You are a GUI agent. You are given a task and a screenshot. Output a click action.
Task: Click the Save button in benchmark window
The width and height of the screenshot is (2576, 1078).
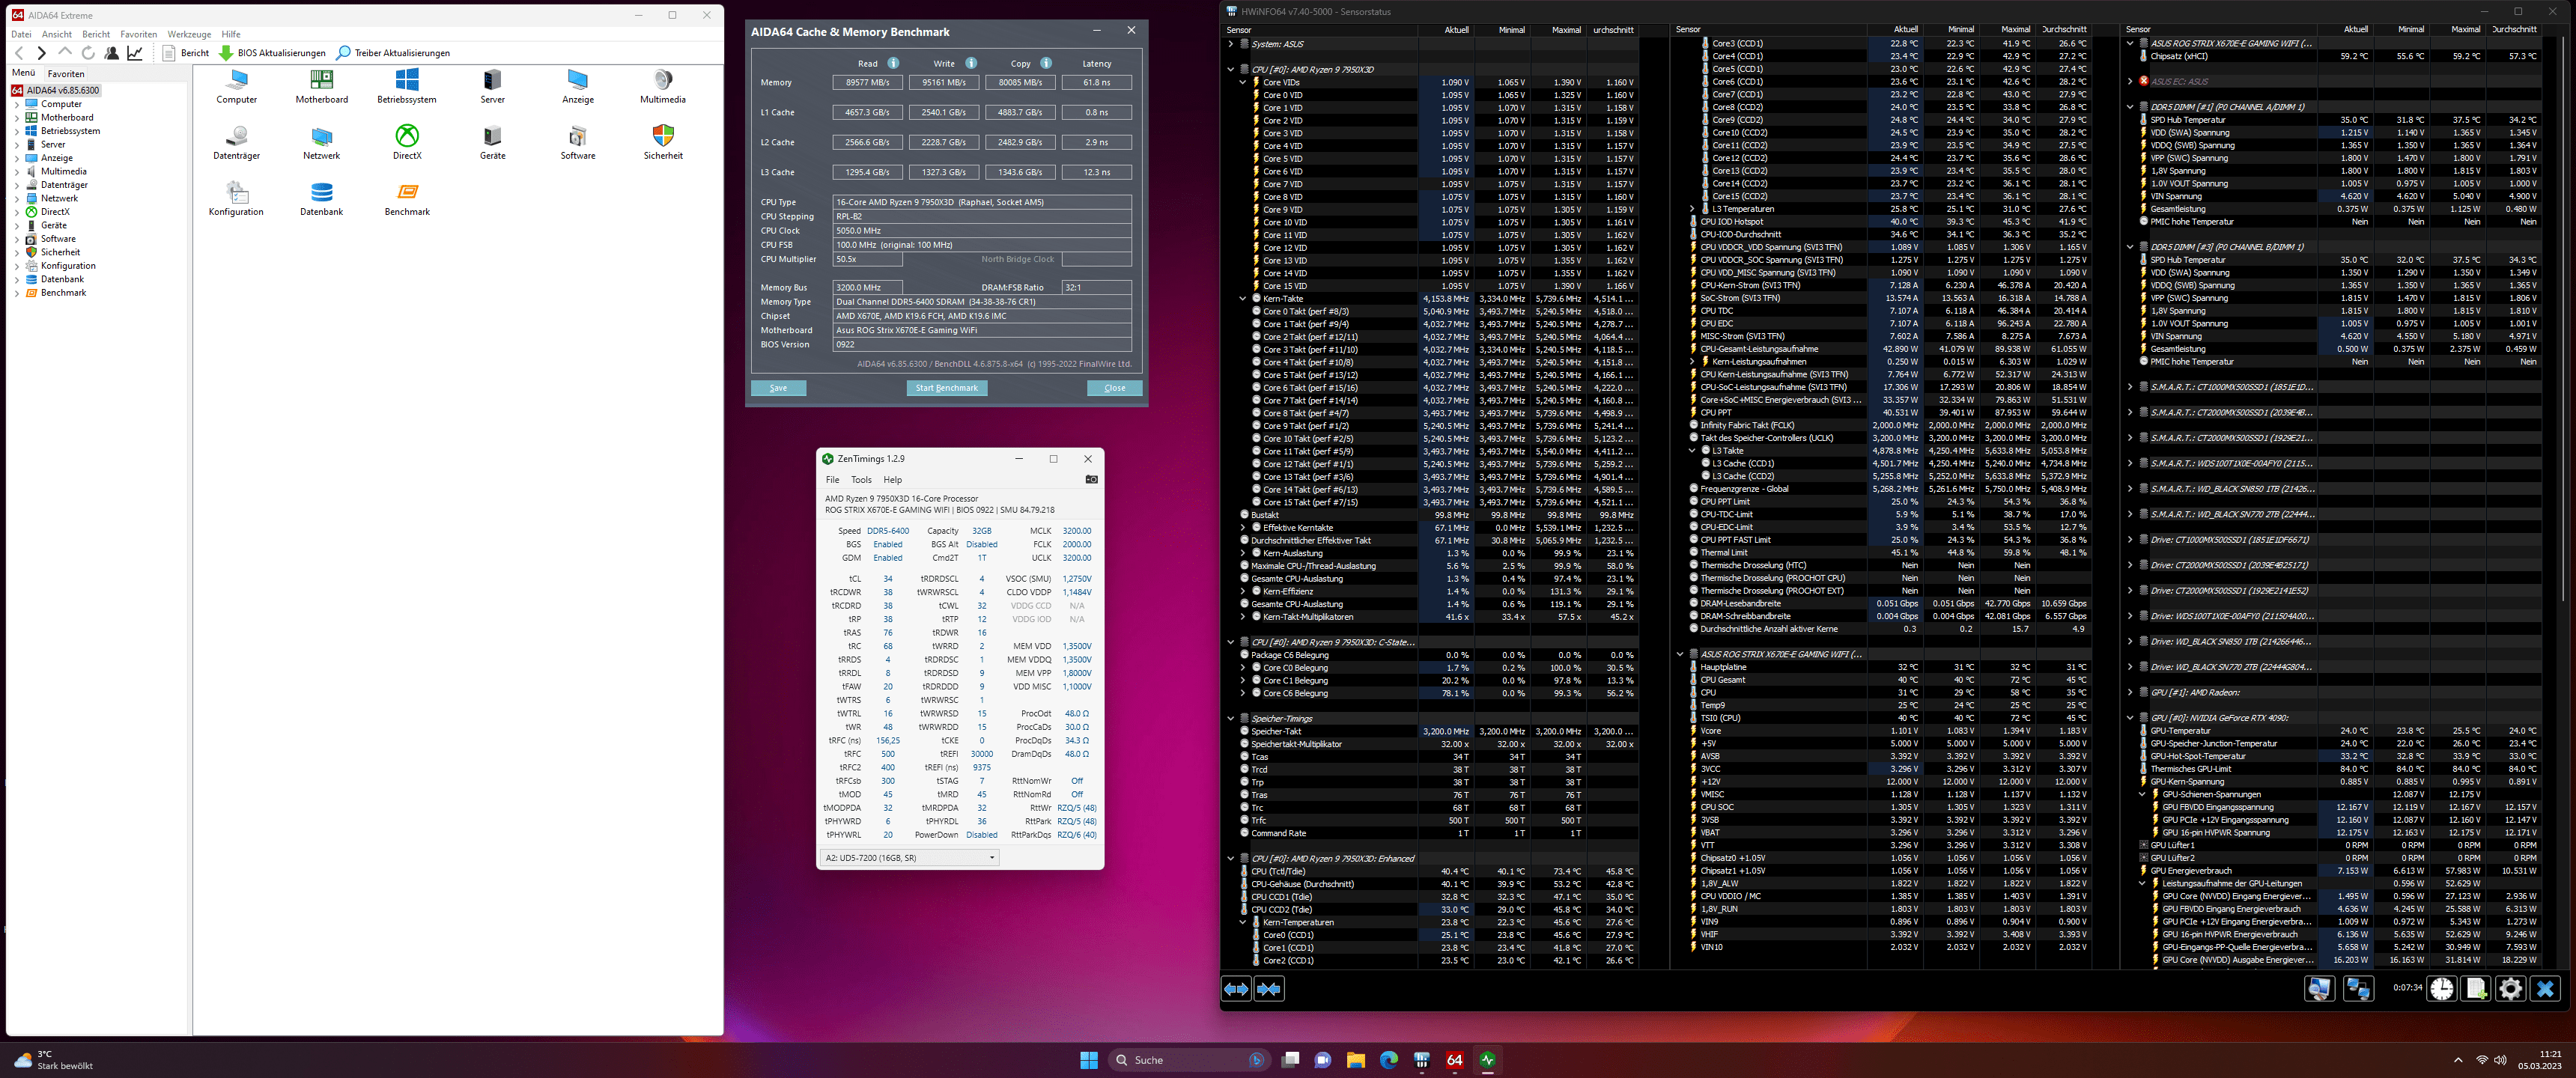click(x=778, y=388)
